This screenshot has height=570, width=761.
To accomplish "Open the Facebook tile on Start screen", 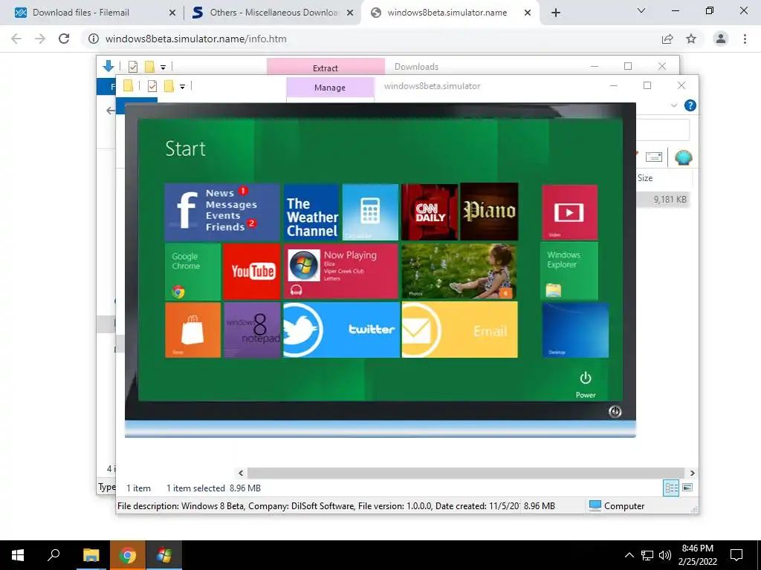I will coord(222,212).
